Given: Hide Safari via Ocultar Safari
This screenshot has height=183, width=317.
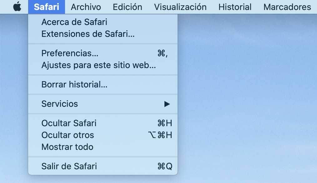Looking at the screenshot, I should 69,123.
